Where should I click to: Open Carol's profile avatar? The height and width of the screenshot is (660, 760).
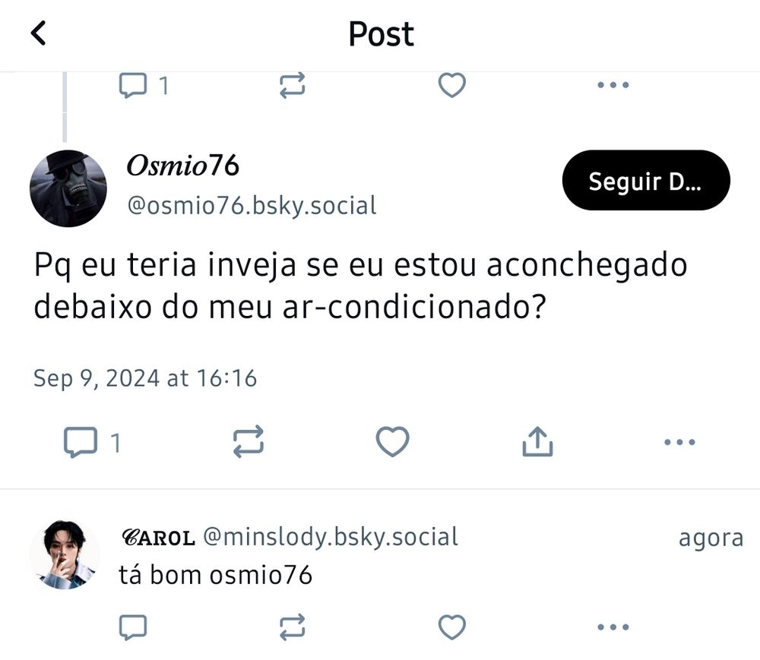[65, 555]
